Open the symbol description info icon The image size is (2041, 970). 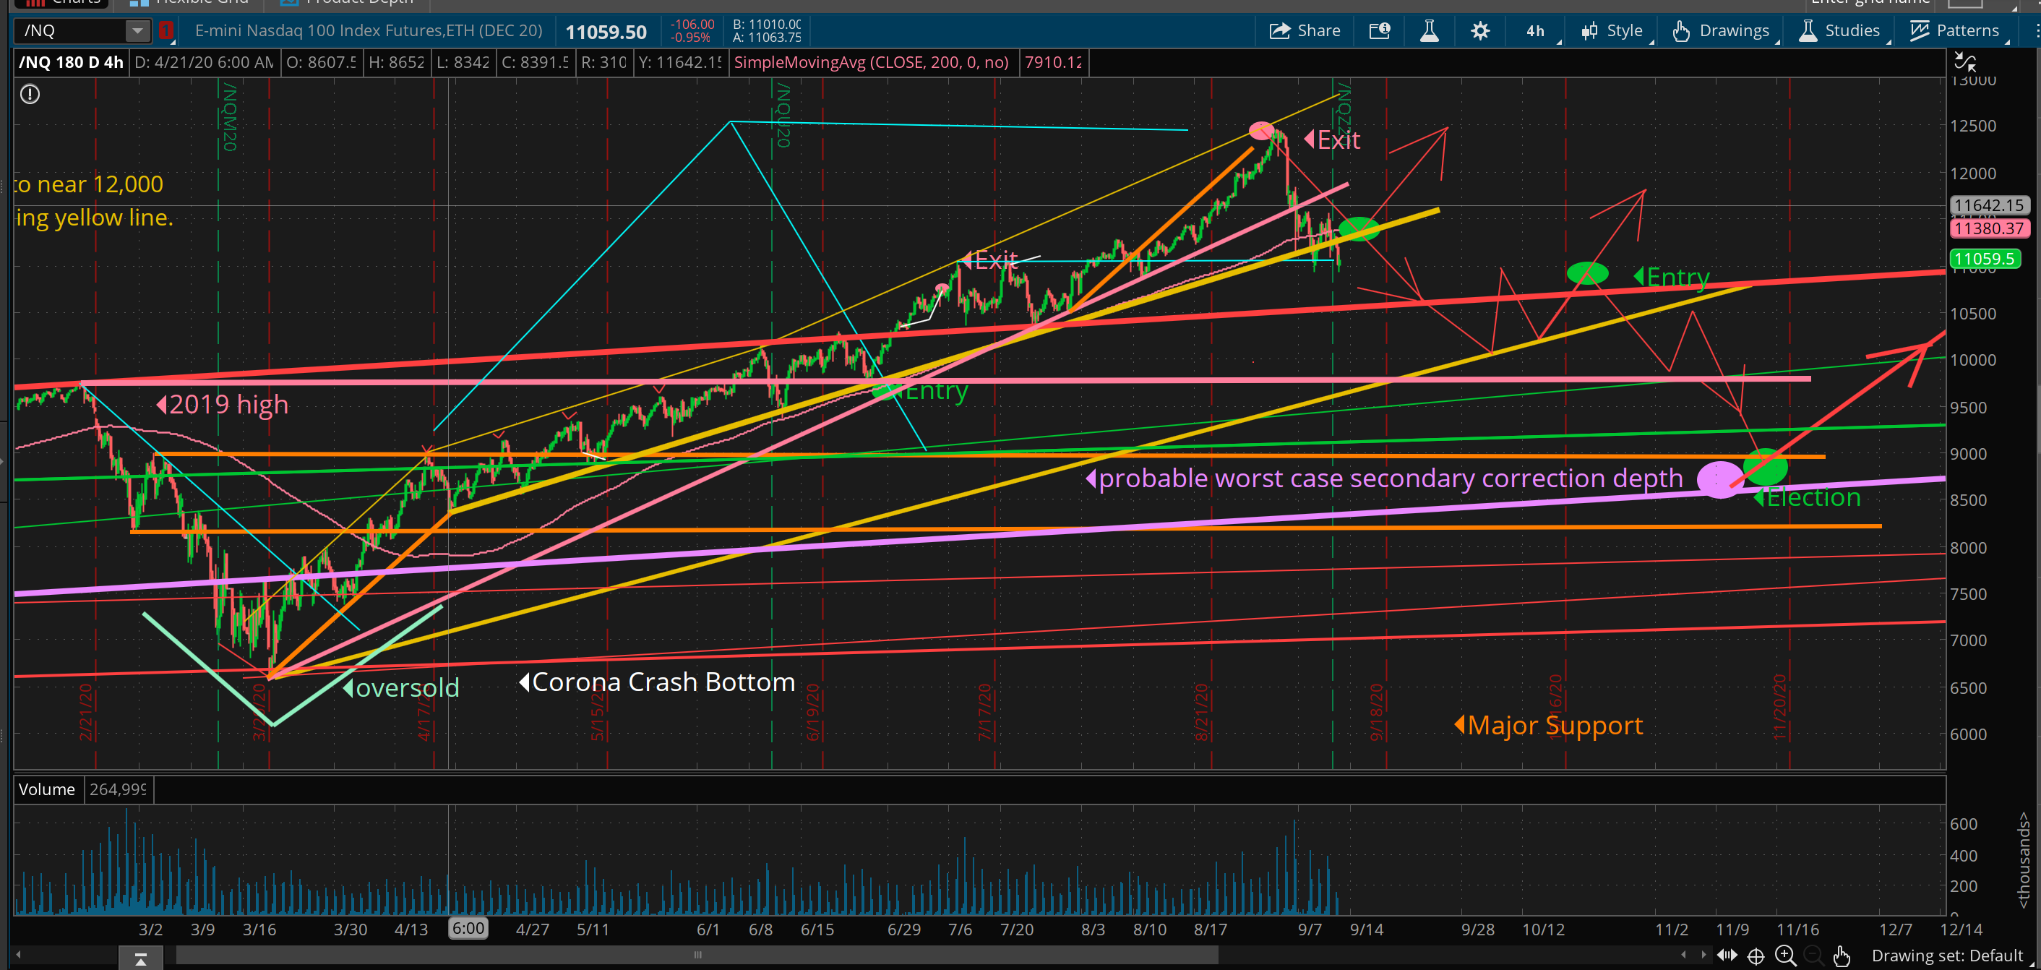click(x=1380, y=31)
